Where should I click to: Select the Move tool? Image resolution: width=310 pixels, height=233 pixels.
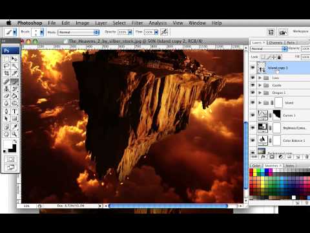(14, 59)
